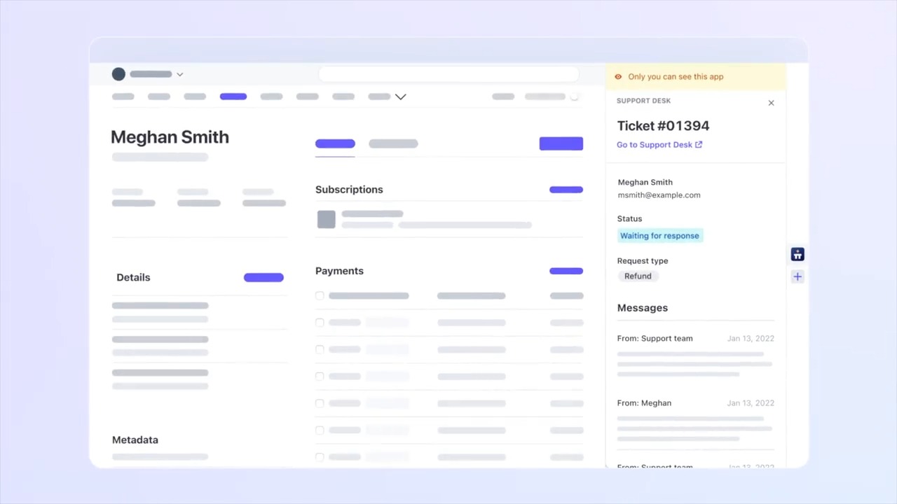The height and width of the screenshot is (504, 897).
Task: Click the Jan 13, 2022 date beside From: Meghan
Action: (x=751, y=403)
